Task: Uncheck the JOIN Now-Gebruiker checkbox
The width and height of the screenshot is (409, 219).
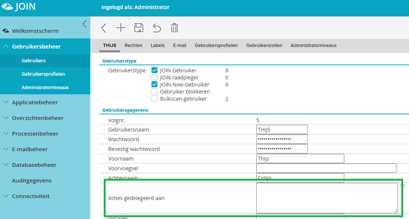Action: click(x=155, y=84)
